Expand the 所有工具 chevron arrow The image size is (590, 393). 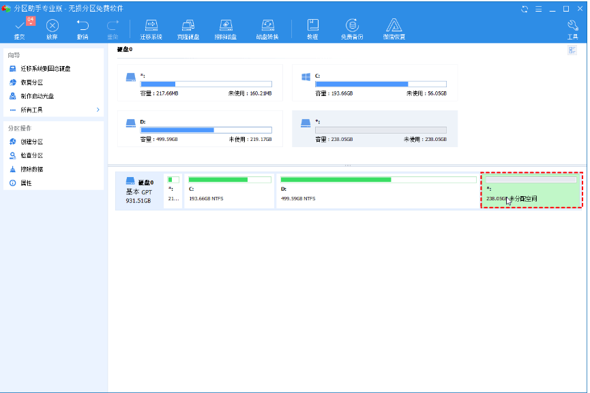[x=98, y=110]
